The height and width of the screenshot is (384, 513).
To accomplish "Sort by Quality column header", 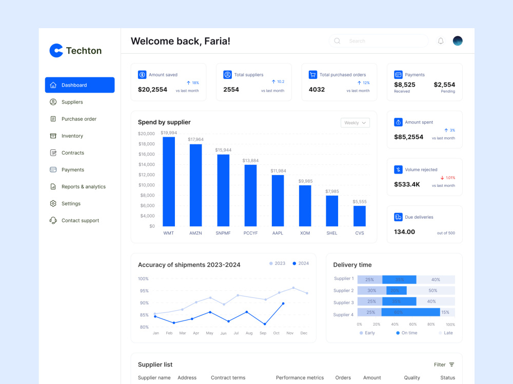I will pyautogui.click(x=412, y=377).
